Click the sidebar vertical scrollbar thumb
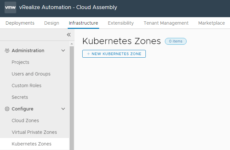 72,98
